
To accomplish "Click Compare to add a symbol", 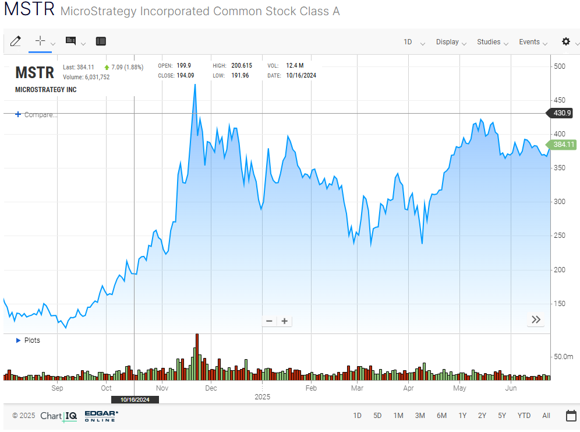I will (x=37, y=115).
